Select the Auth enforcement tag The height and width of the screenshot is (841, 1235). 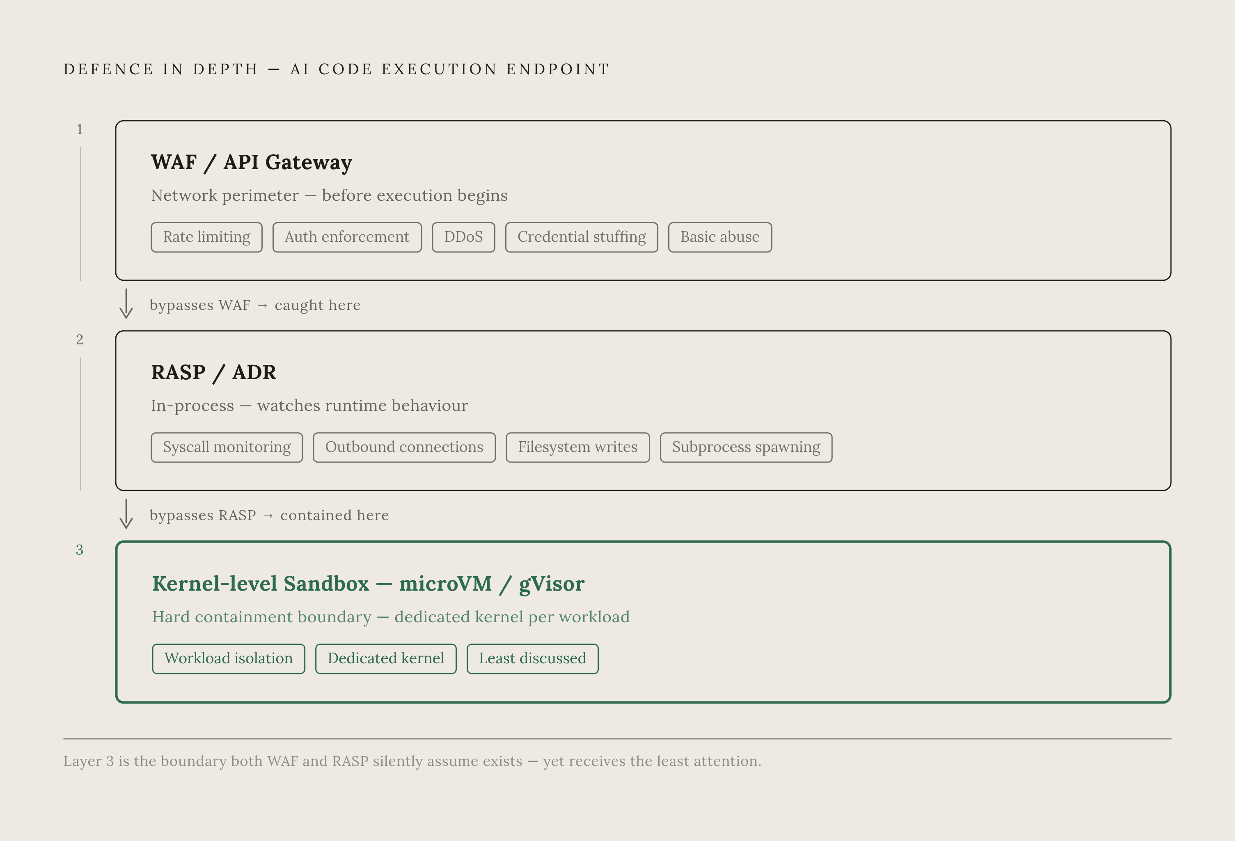click(347, 237)
